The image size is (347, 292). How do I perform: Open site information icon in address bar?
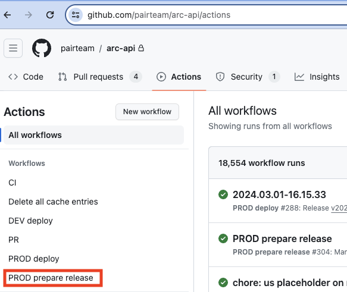76,15
